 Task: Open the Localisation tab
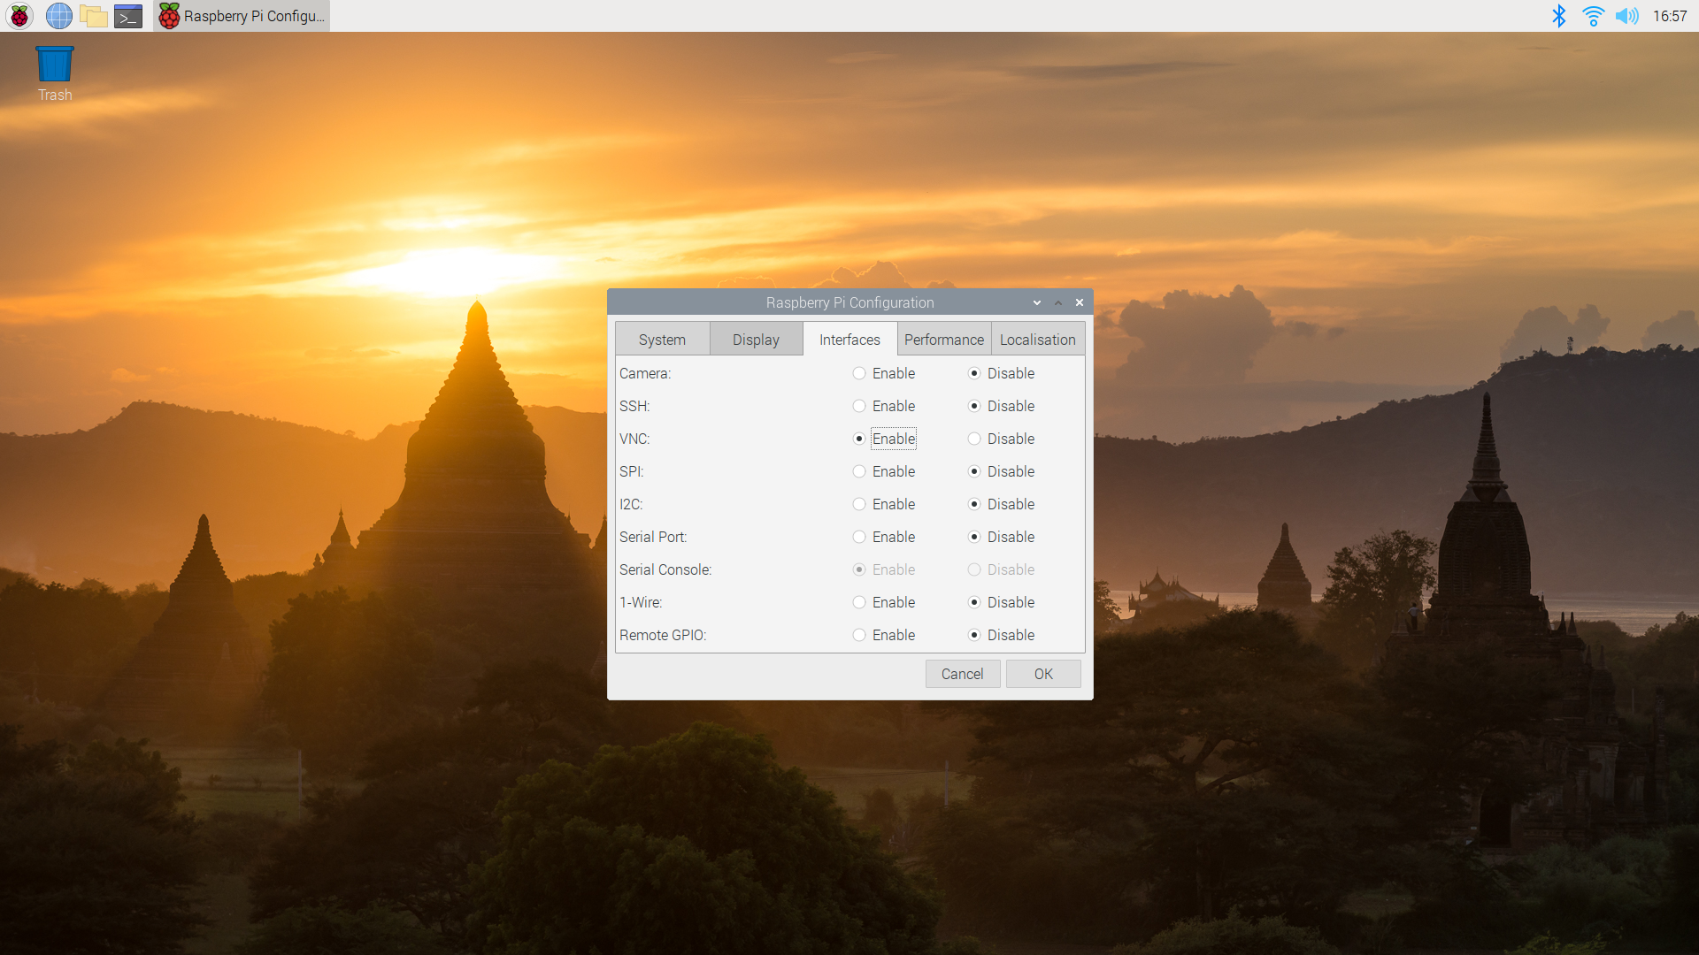click(x=1037, y=340)
